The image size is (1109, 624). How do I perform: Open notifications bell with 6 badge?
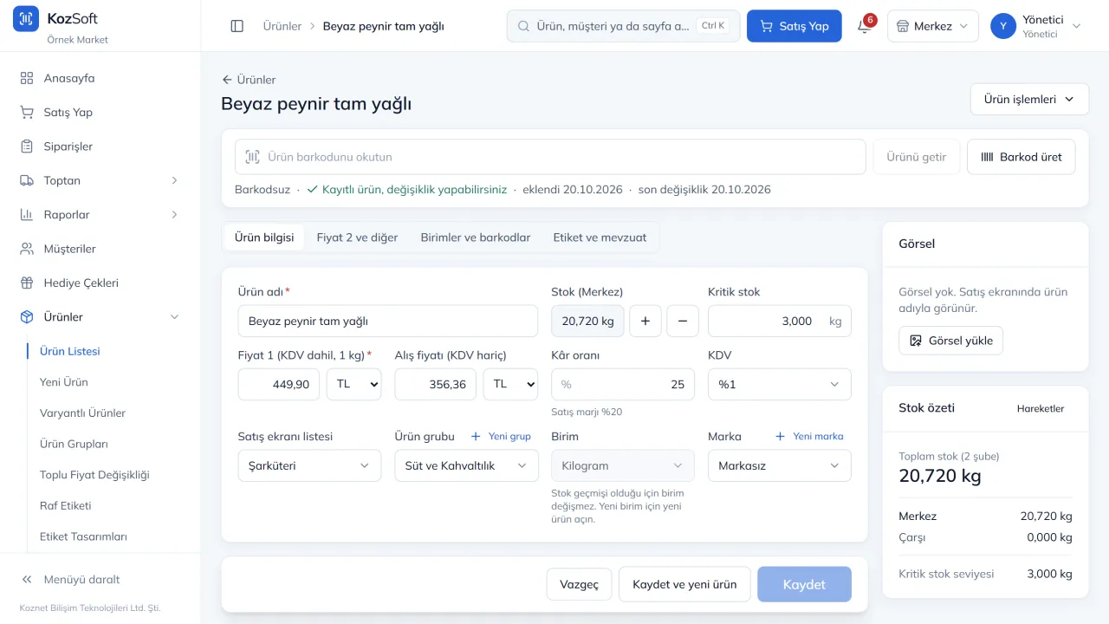tap(865, 26)
